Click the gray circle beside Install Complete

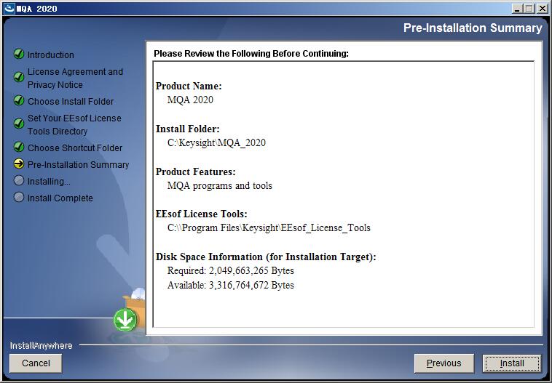click(x=19, y=197)
